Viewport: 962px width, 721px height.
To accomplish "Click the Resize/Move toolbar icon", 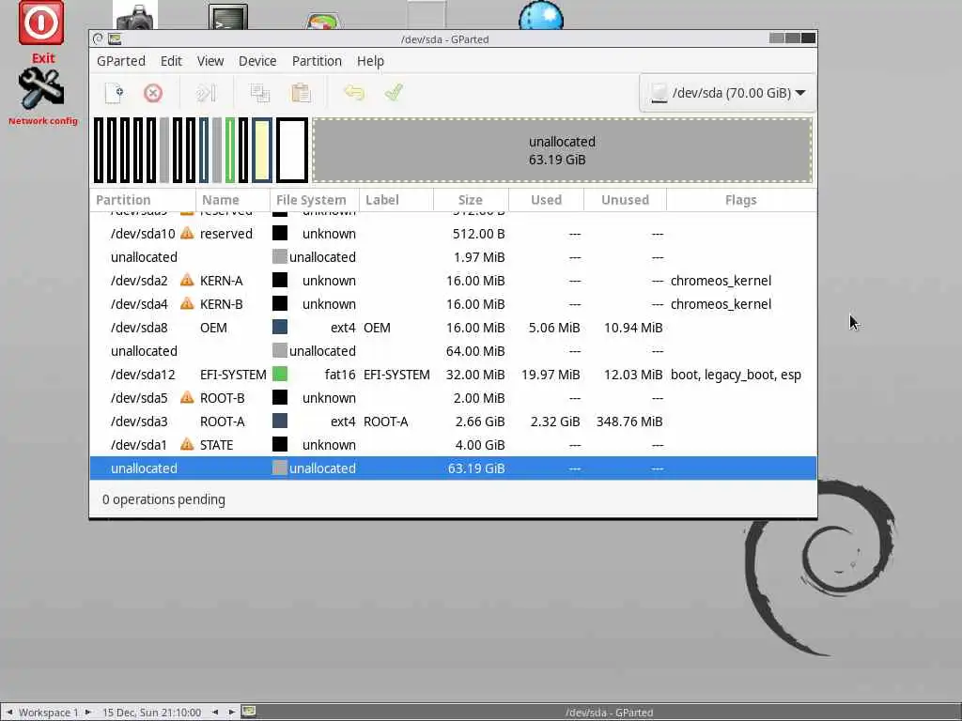I will (206, 93).
